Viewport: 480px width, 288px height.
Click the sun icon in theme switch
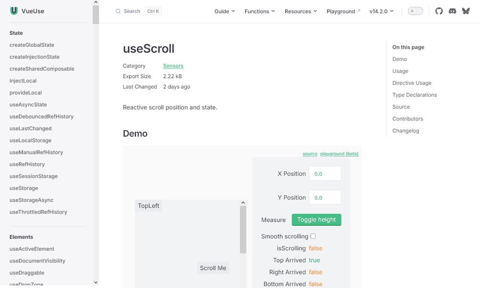coord(411,10)
